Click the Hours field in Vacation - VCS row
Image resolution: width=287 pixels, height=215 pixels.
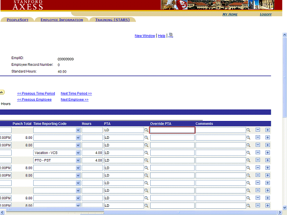point(92,153)
